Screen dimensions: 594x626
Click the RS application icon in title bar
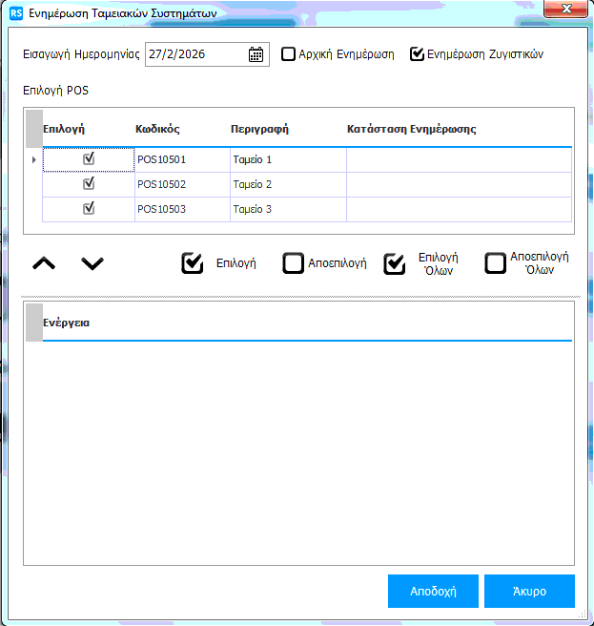pyautogui.click(x=15, y=12)
